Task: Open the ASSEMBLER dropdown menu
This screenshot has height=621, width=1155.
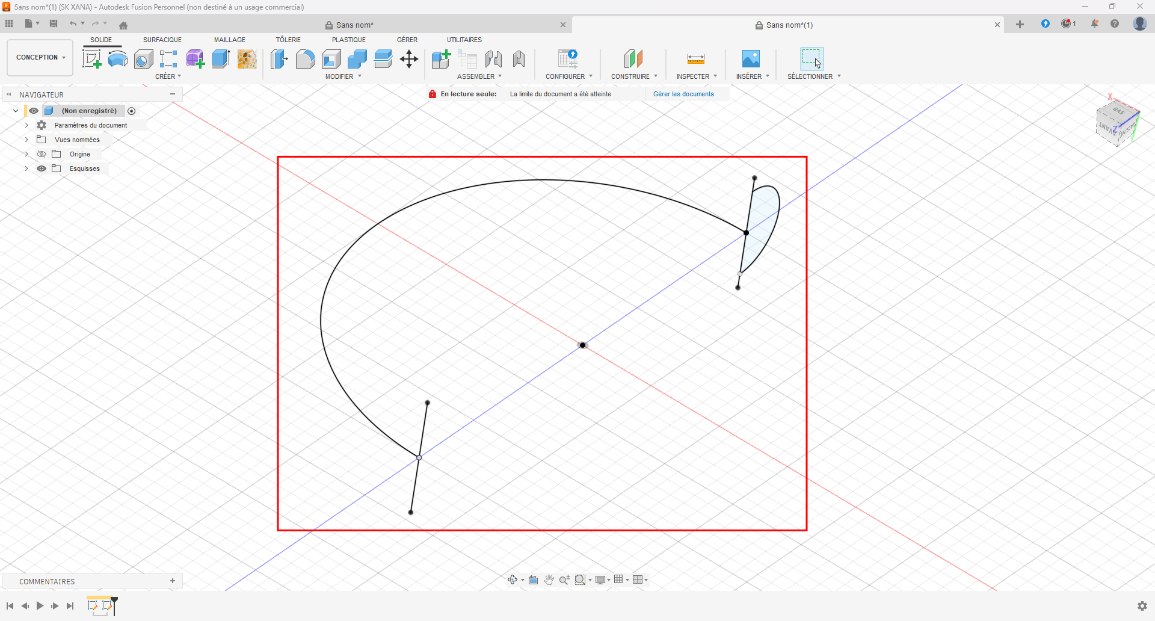Action: tap(479, 76)
